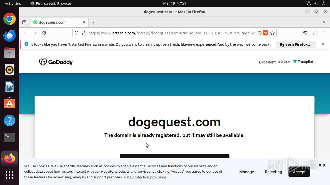The width and height of the screenshot is (330, 185).
Task: Click the Refresh Firefox… button
Action: click(x=296, y=44)
